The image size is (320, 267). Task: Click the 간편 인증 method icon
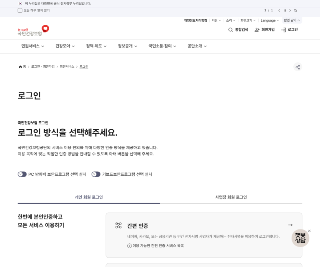118,225
